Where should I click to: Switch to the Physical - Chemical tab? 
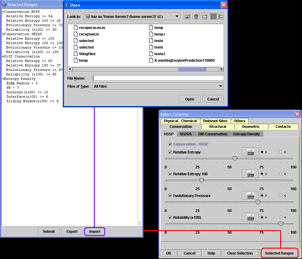180,121
